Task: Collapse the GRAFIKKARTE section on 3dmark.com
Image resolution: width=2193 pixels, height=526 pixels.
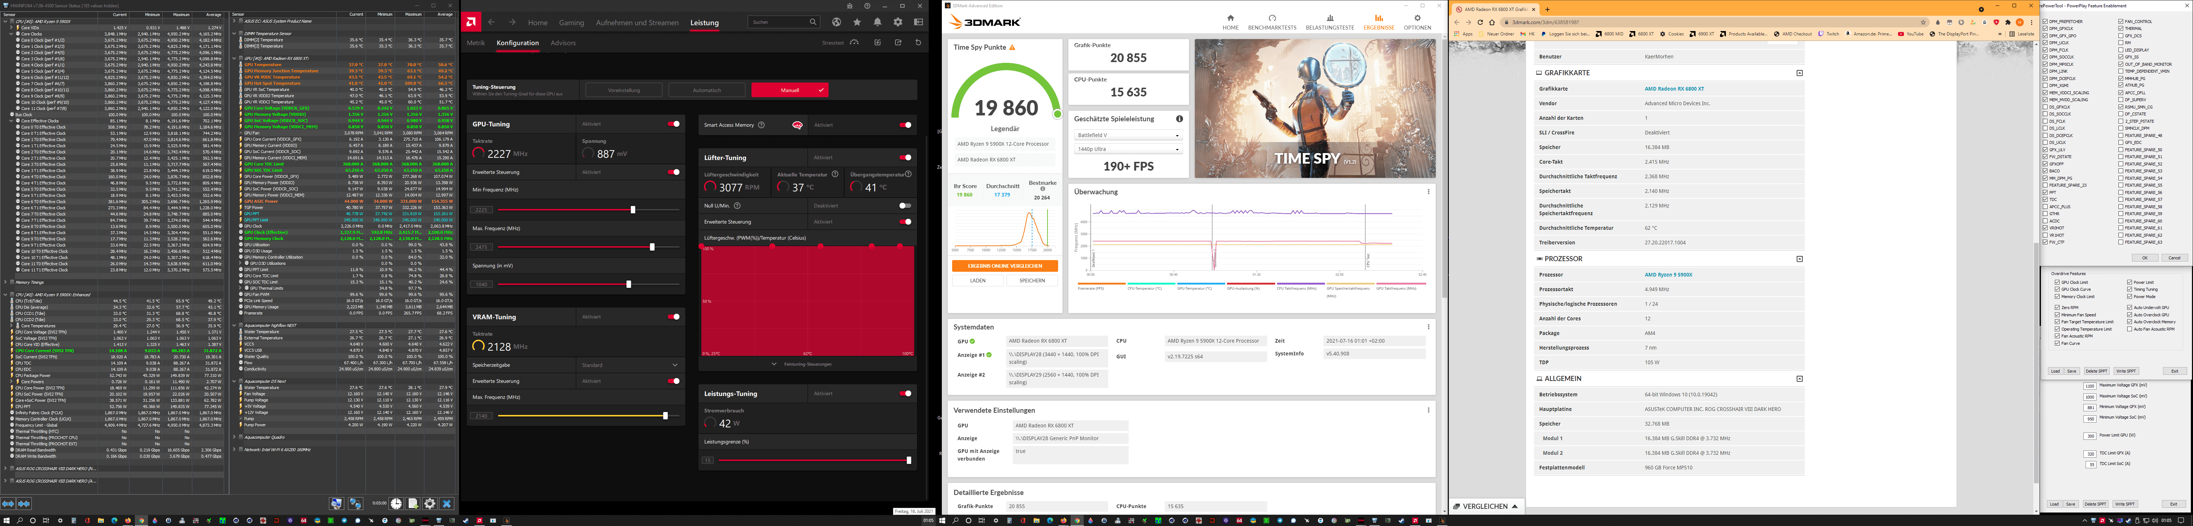Action: coord(1799,73)
